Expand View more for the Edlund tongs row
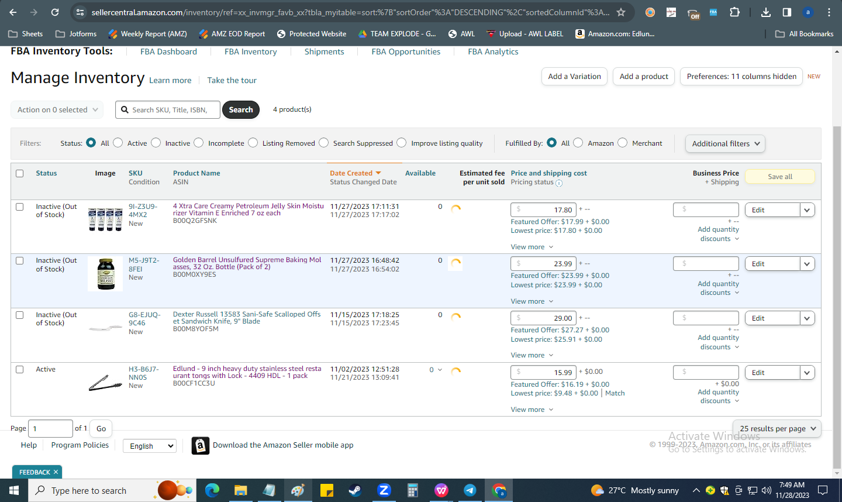The width and height of the screenshot is (842, 502). pos(532,410)
